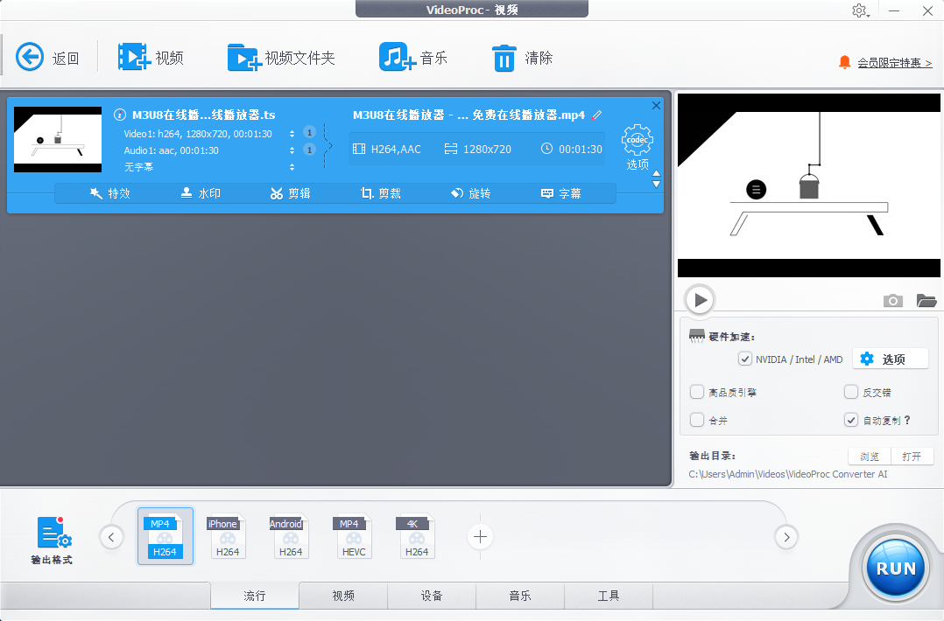The width and height of the screenshot is (944, 621).
Task: Expand 无字幕 subtitle selector arrows
Action: coord(292,167)
